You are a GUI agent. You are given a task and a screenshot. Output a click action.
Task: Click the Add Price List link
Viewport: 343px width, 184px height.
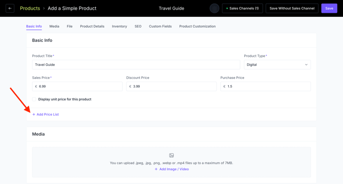[48, 114]
